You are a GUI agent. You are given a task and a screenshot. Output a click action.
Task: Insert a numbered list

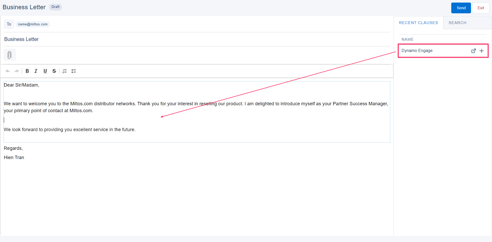[65, 71]
